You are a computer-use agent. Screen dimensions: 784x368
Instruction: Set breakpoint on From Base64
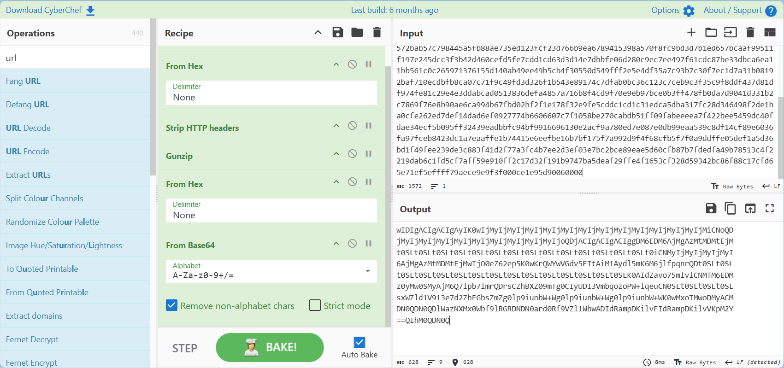click(369, 244)
